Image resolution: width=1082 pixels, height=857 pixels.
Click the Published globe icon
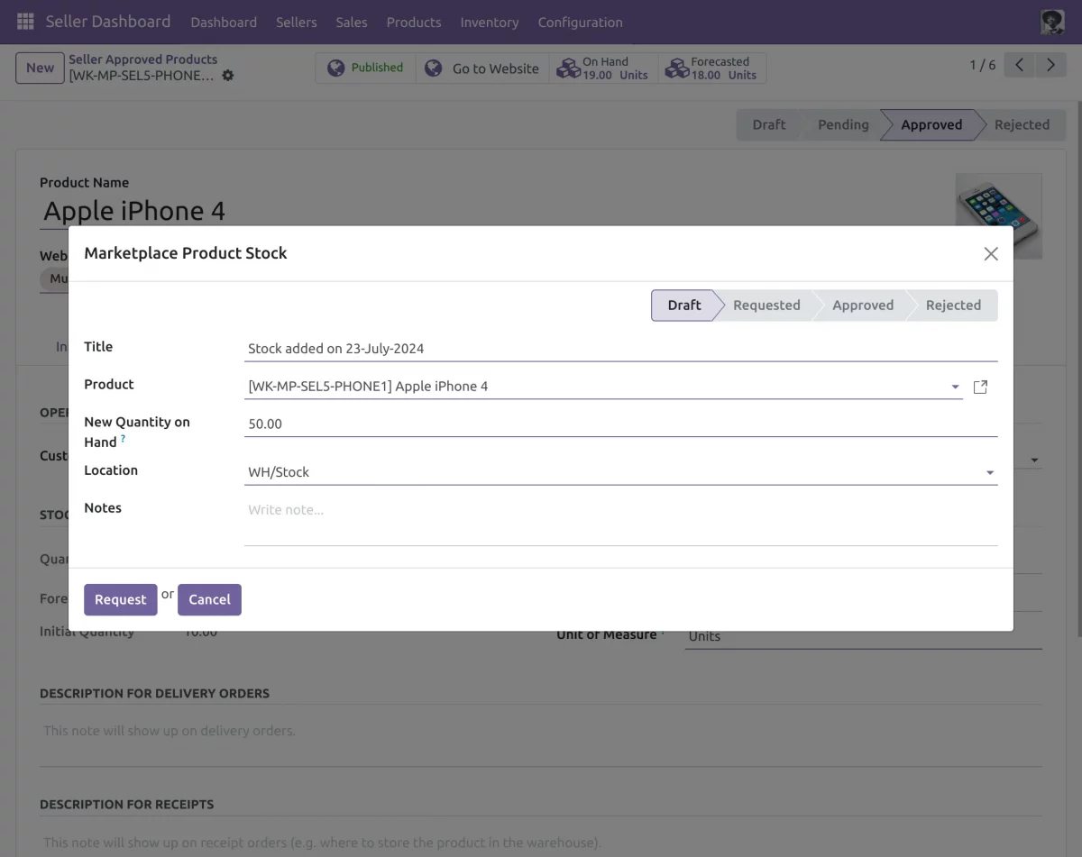click(x=336, y=68)
